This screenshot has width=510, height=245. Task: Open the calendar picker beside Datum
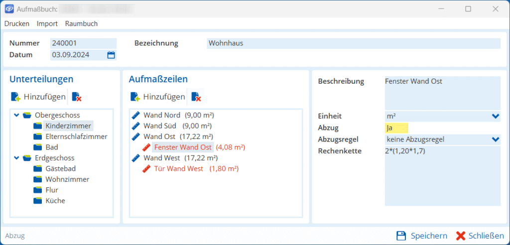click(x=111, y=55)
